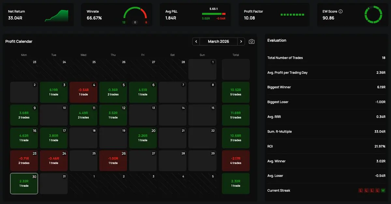Click empty March 18 day cell
Image resolution: width=391 pixels, height=204 pixels.
point(83,138)
